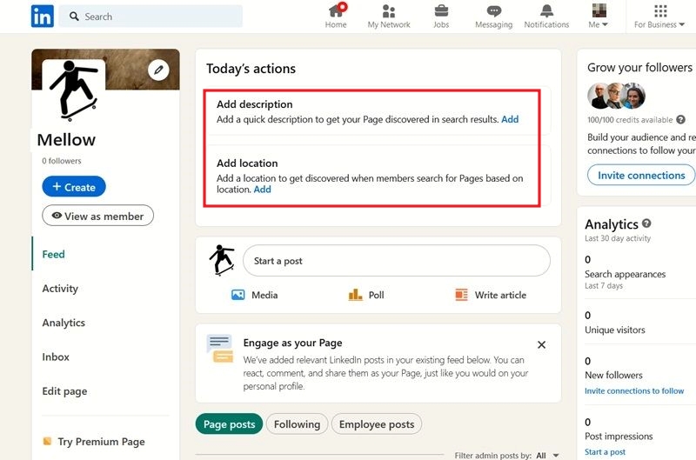Click Try Premium Page link
This screenshot has height=460, width=696.
pos(101,442)
